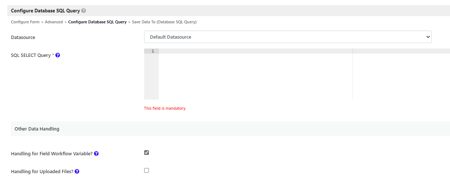Click inside the SQL query editor area

(x=255, y=73)
